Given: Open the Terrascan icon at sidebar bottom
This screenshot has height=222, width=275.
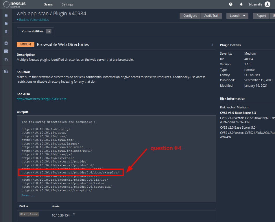Looking at the screenshot, I should coord(6,71).
